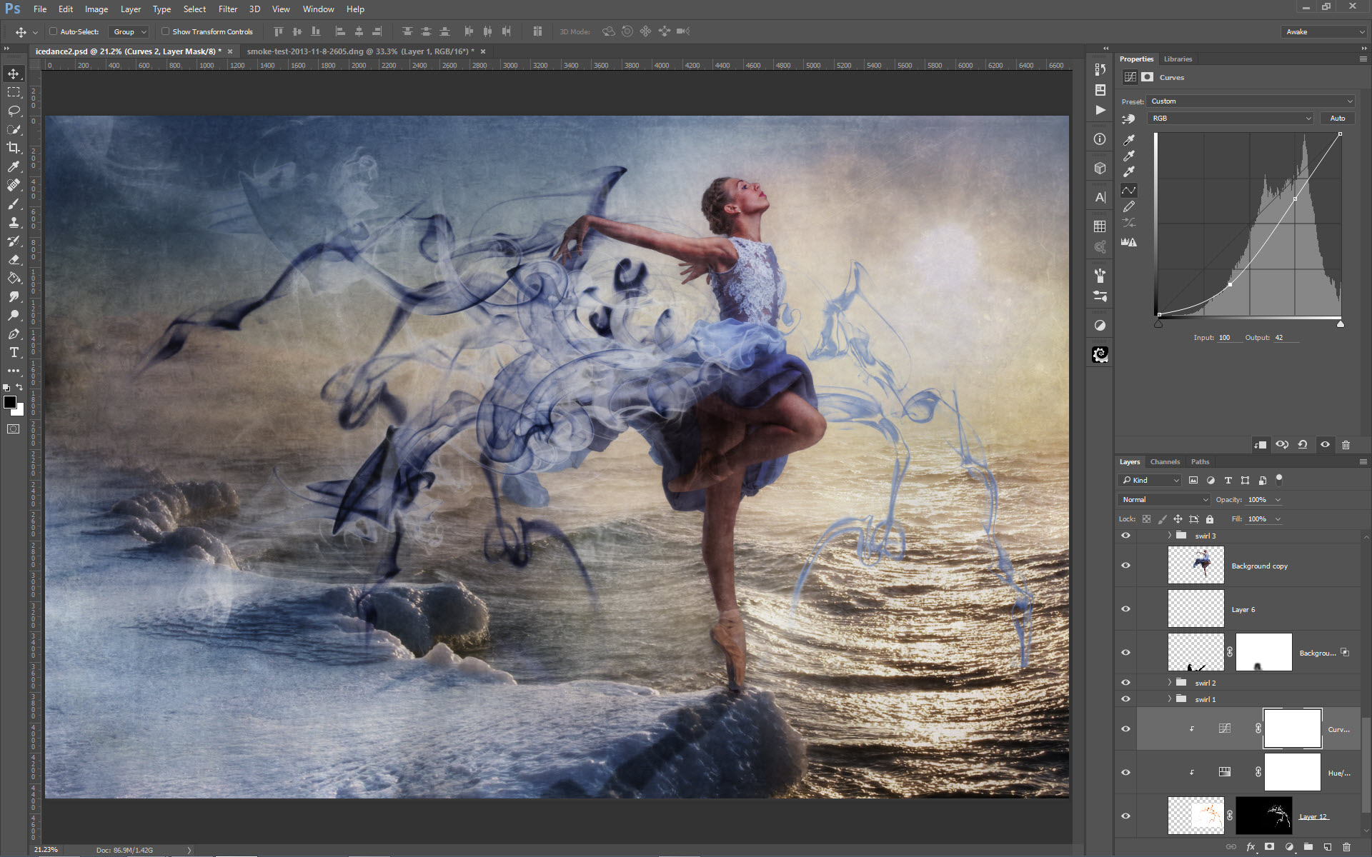Click the delete adjustment trash icon

1346,444
